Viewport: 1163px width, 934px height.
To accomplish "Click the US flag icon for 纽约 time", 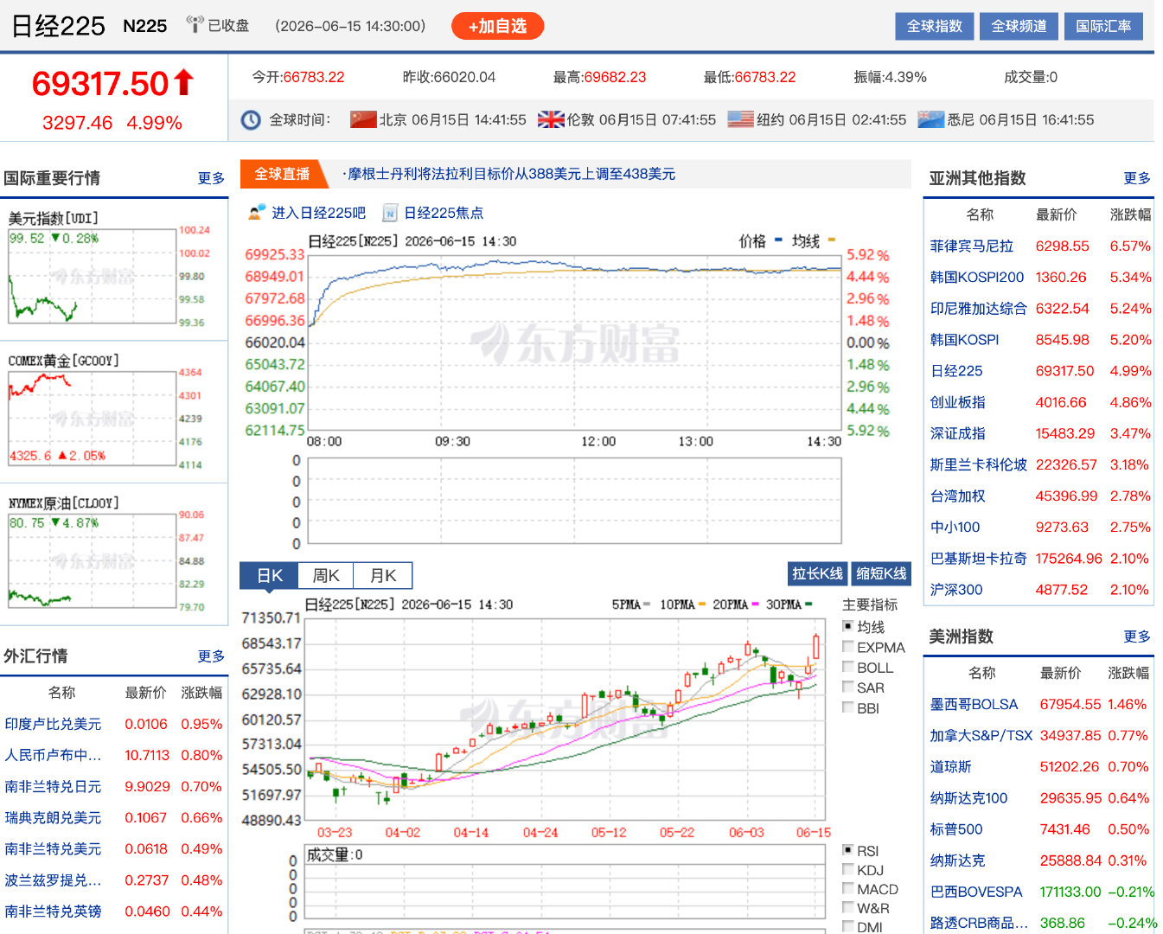I will tap(741, 119).
